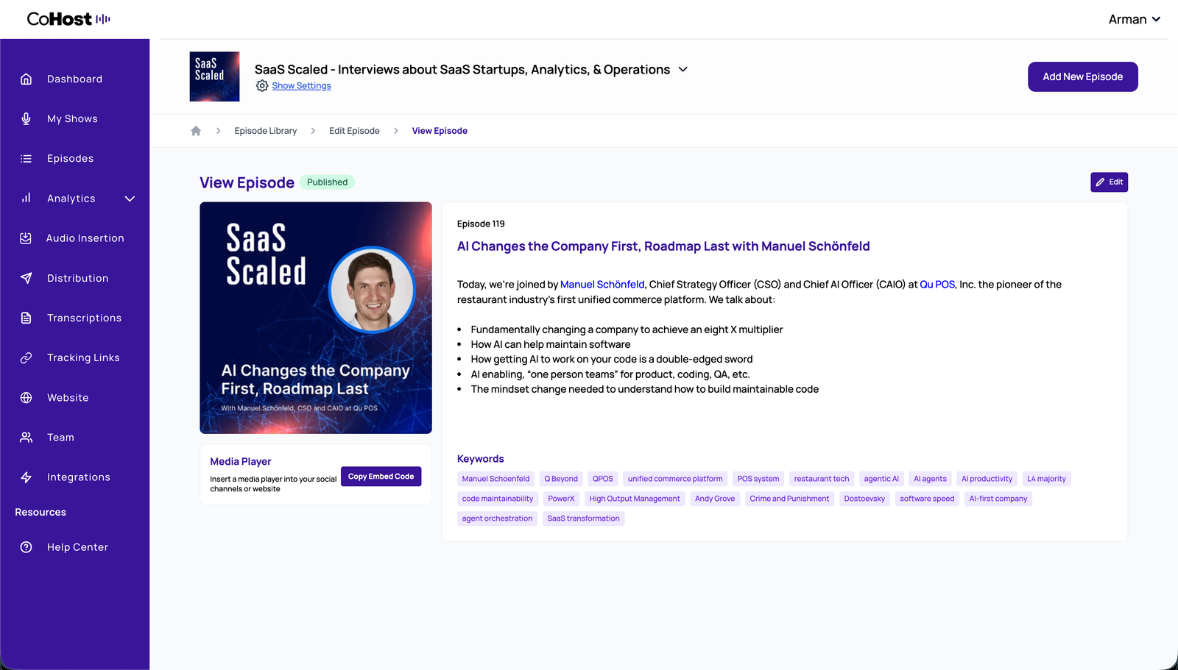Open Dashboard from the sidebar
The height and width of the screenshot is (670, 1178).
74,79
